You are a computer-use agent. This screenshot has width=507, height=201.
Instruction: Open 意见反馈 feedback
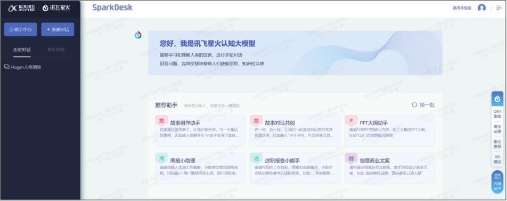[497, 129]
